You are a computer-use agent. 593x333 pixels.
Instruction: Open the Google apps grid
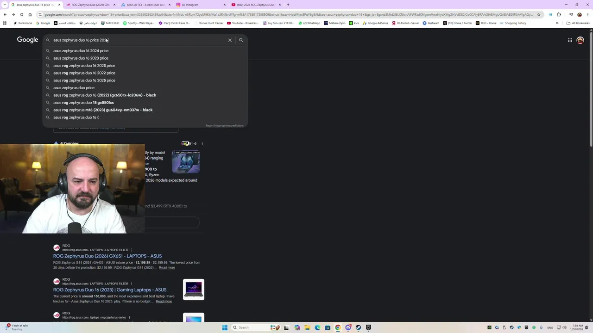570,40
